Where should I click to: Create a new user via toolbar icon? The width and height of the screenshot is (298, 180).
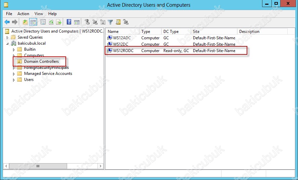tap(87, 22)
